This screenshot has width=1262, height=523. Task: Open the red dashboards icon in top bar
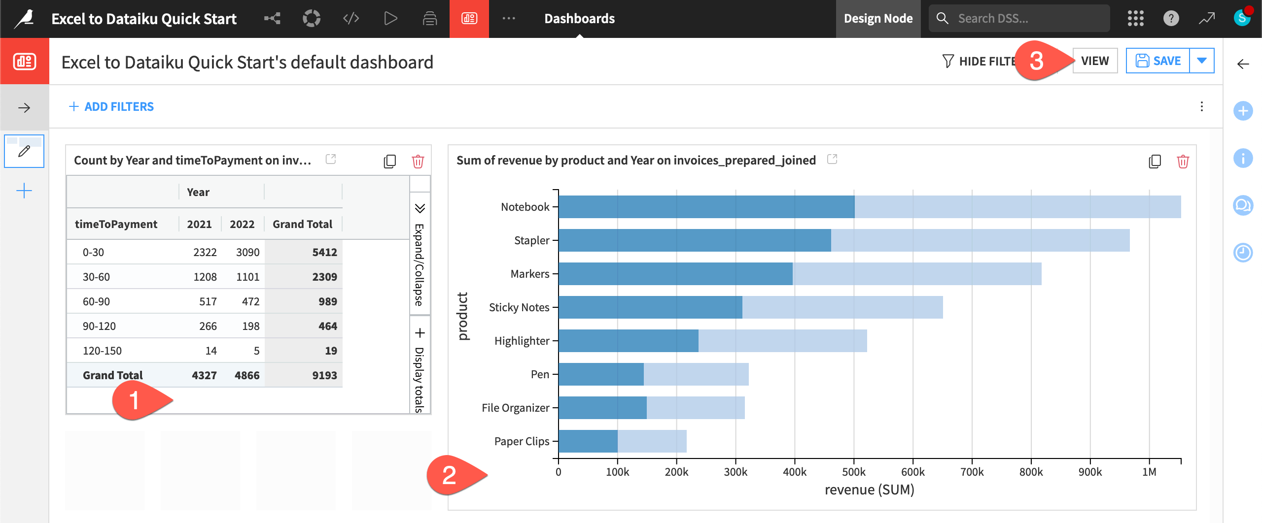coord(469,19)
